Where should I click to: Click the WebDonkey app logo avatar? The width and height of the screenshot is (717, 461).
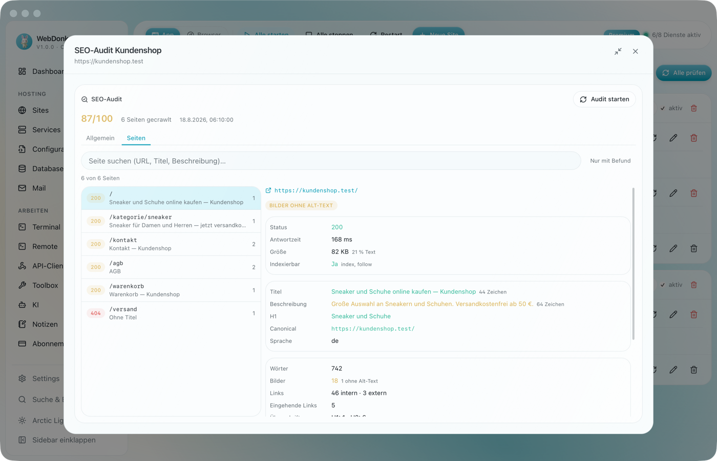pyautogui.click(x=24, y=41)
